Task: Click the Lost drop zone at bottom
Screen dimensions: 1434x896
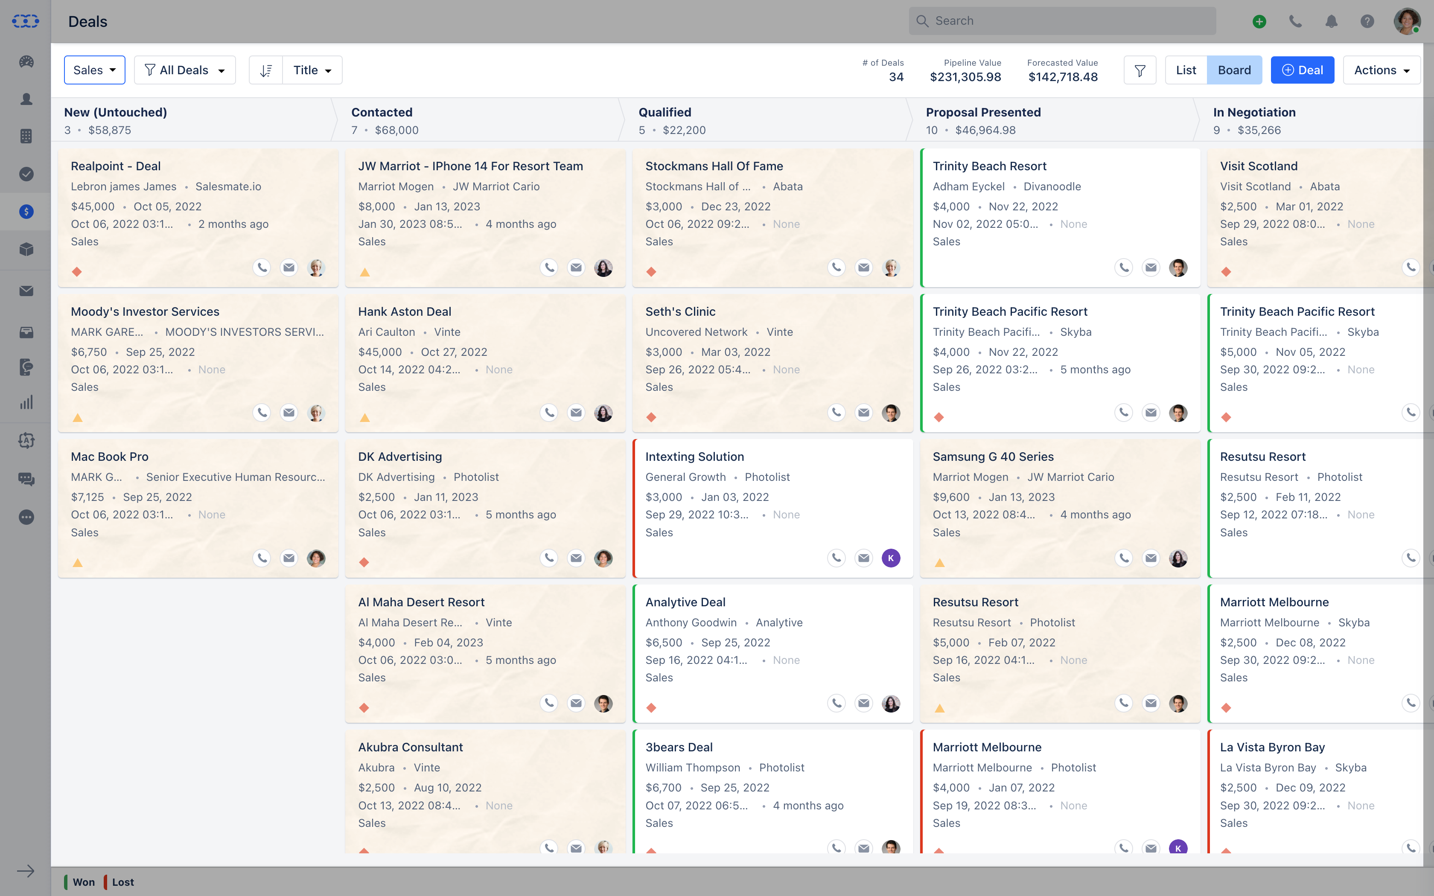Action: pyautogui.click(x=119, y=882)
